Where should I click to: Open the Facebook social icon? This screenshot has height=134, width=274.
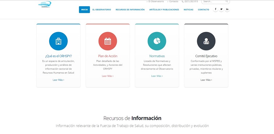click(x=216, y=9)
